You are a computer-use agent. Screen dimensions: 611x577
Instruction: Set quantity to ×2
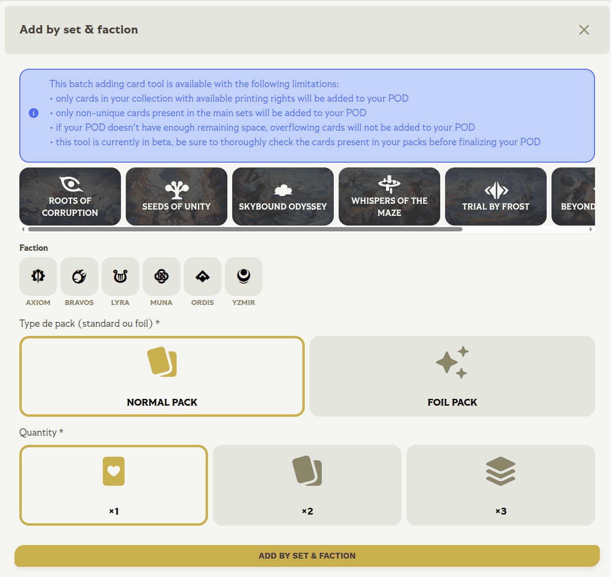click(x=307, y=485)
